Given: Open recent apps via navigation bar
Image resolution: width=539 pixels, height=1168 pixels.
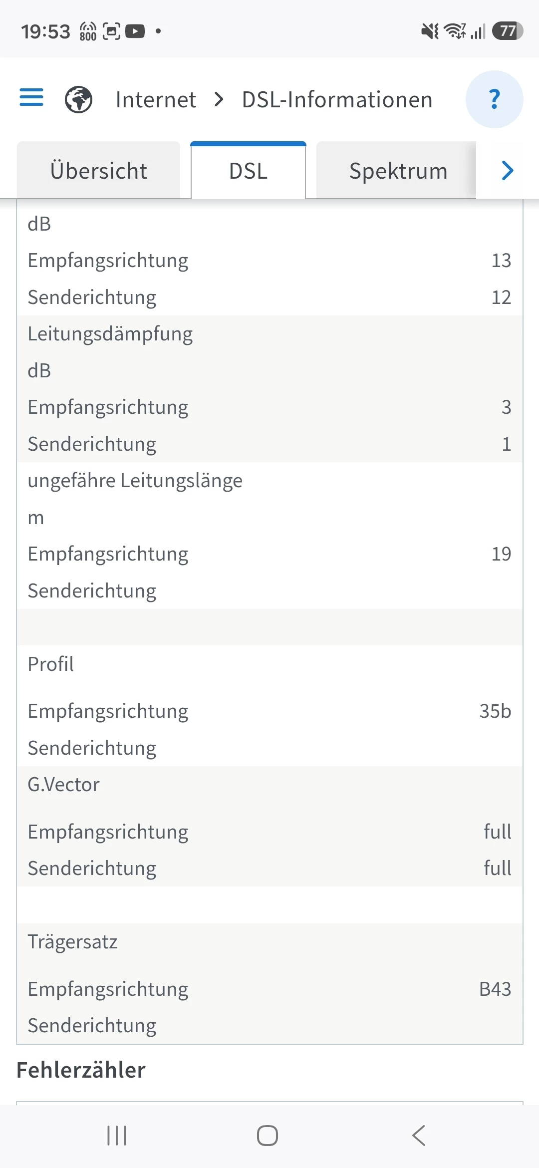Looking at the screenshot, I should pyautogui.click(x=117, y=1136).
